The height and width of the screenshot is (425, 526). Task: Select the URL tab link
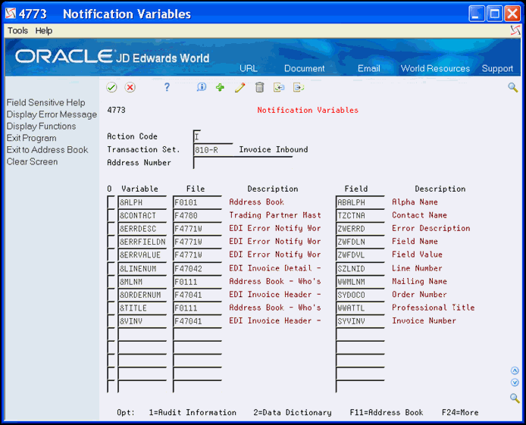(249, 68)
